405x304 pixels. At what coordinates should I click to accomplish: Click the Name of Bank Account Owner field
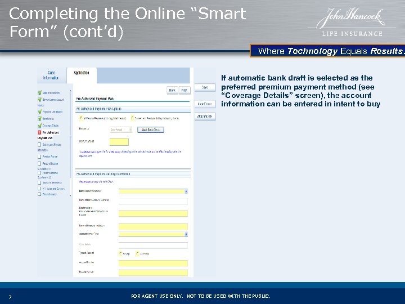(x=153, y=200)
